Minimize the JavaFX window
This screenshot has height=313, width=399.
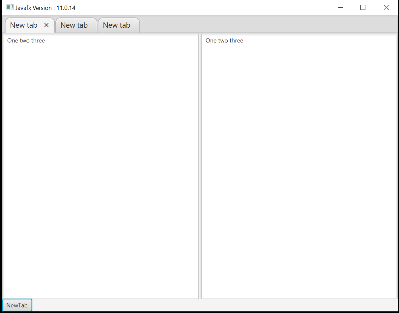[x=340, y=8]
